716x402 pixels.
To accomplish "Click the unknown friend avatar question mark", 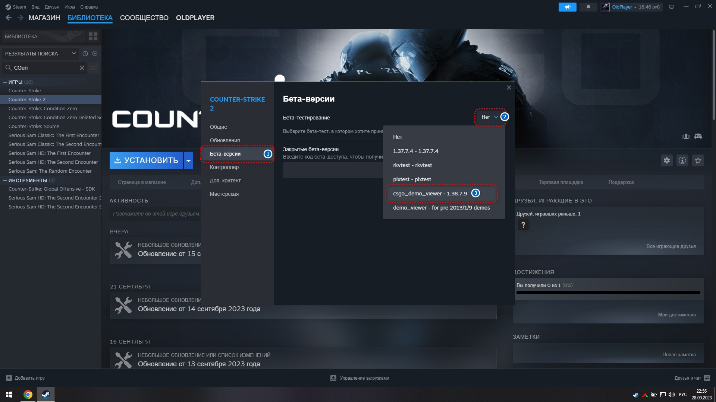I will [x=523, y=225].
